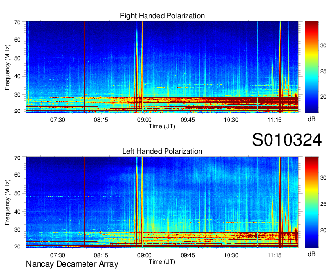Click 20 MHz tick on Left Handed plot
This screenshot has height=270, width=332.
17,247
